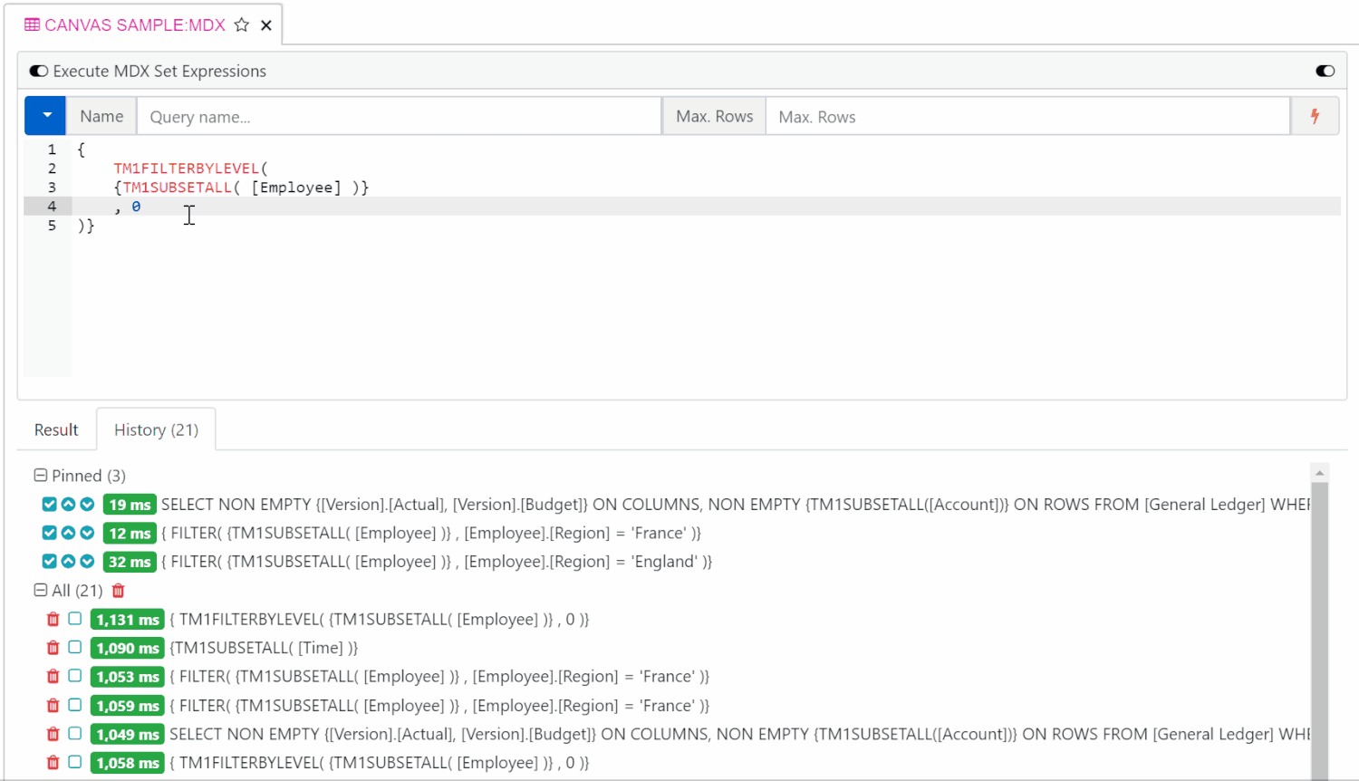The image size is (1359, 781).
Task: Open the History (21) tab
Action: tap(156, 429)
